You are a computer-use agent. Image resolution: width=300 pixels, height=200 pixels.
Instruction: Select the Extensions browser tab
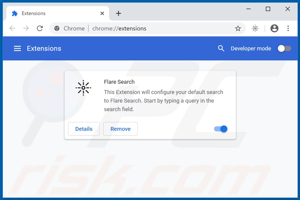coord(53,13)
